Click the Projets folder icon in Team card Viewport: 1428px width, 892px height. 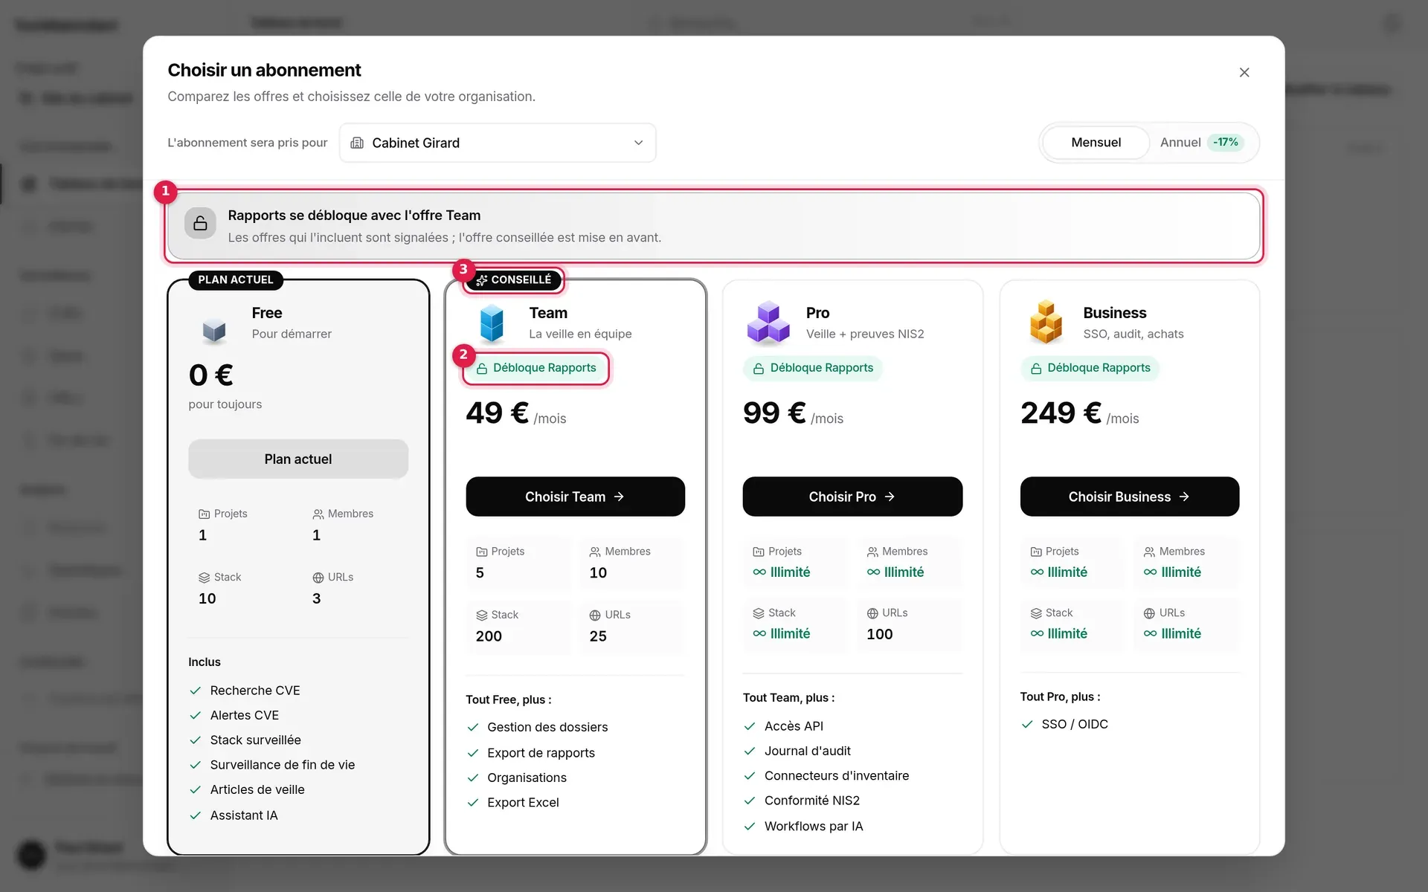coord(481,552)
